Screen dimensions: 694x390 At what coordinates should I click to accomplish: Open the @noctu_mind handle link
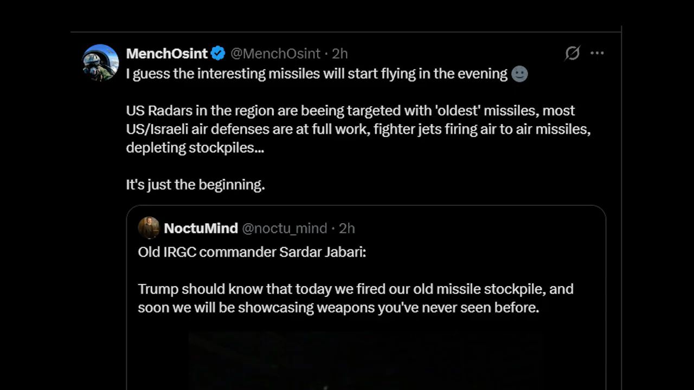(284, 229)
